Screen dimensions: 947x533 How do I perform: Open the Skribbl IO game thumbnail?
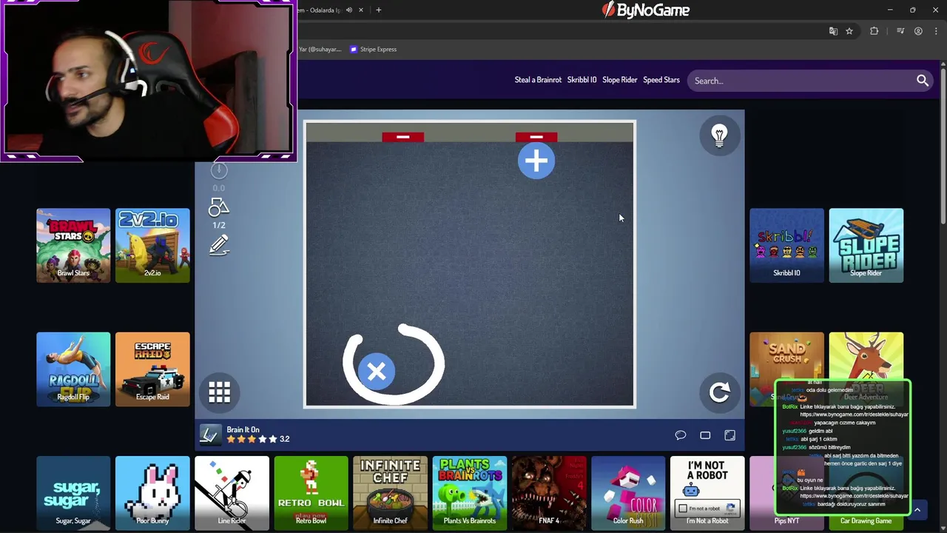[786, 246]
